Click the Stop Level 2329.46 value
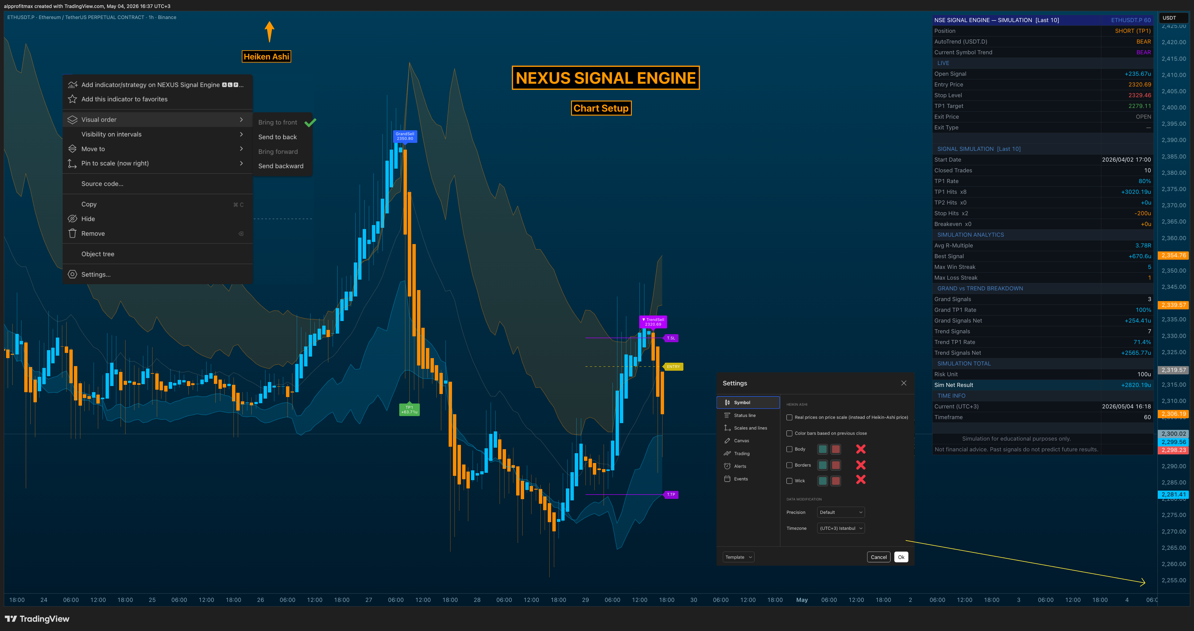The height and width of the screenshot is (631, 1194). pyautogui.click(x=1139, y=95)
